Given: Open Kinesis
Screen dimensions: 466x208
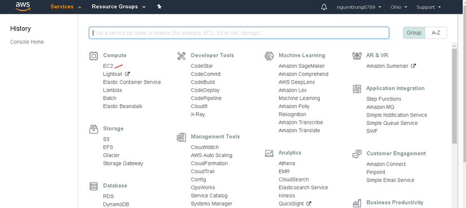Looking at the screenshot, I should [x=287, y=196].
